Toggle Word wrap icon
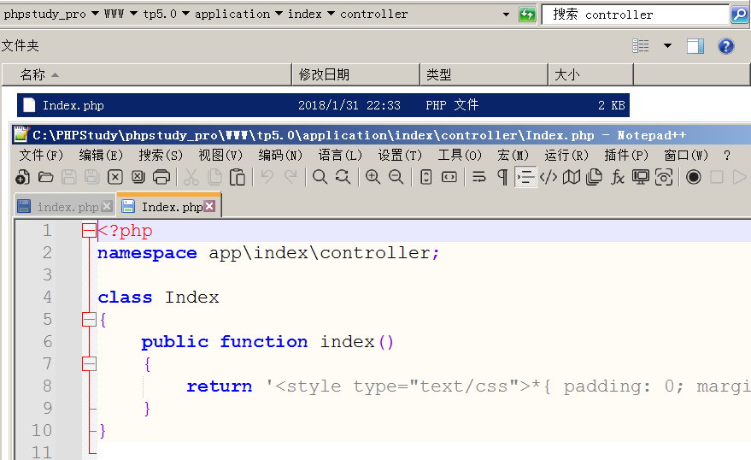Image resolution: width=751 pixels, height=460 pixels. coord(479,177)
